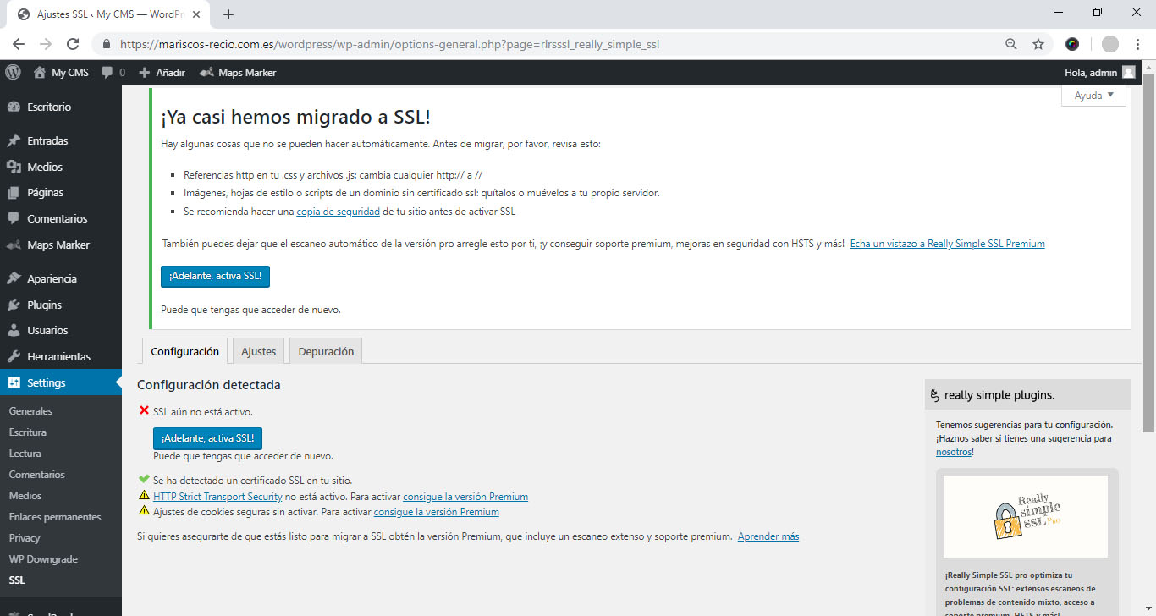Click the Really Simple SSL Pro logo image
This screenshot has height=616, width=1156.
(x=1026, y=517)
